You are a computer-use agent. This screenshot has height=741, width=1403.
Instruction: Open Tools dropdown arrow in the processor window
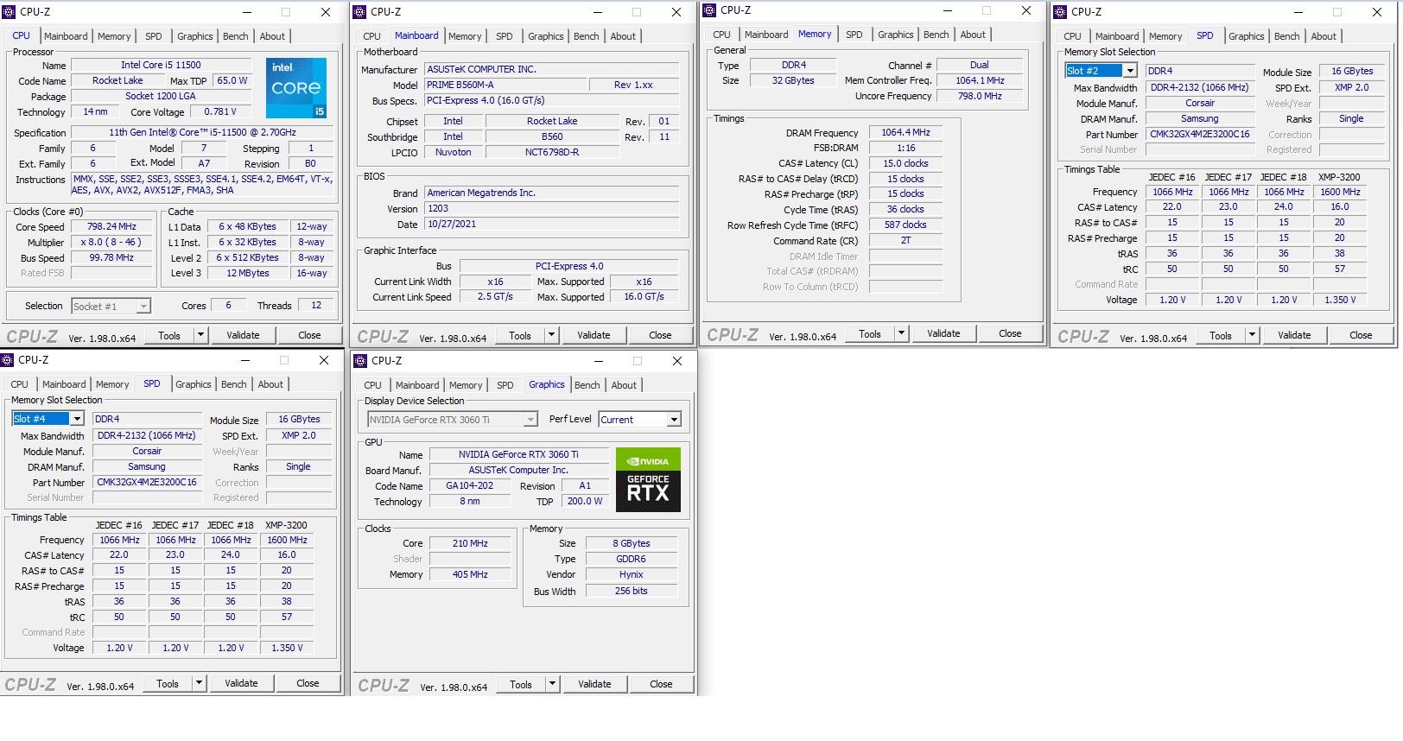tap(200, 335)
